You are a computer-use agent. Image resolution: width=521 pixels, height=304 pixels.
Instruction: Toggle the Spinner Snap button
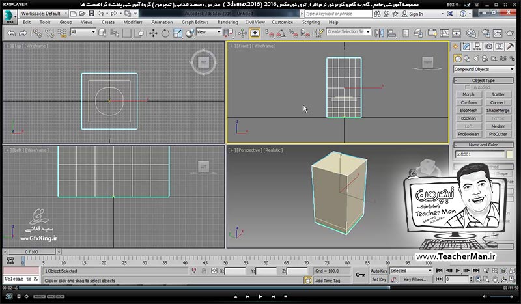point(305,33)
